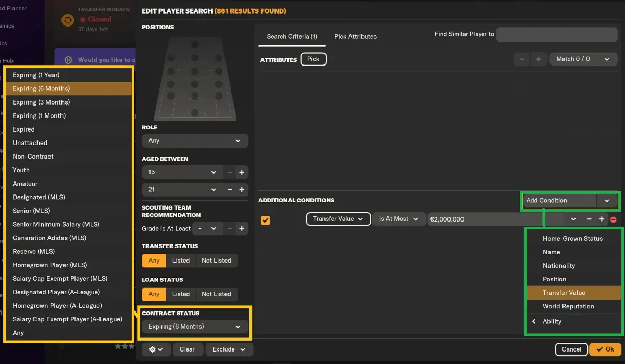Select Designated (MLS) option
Viewport: 625px width, 364px height.
pyautogui.click(x=68, y=198)
